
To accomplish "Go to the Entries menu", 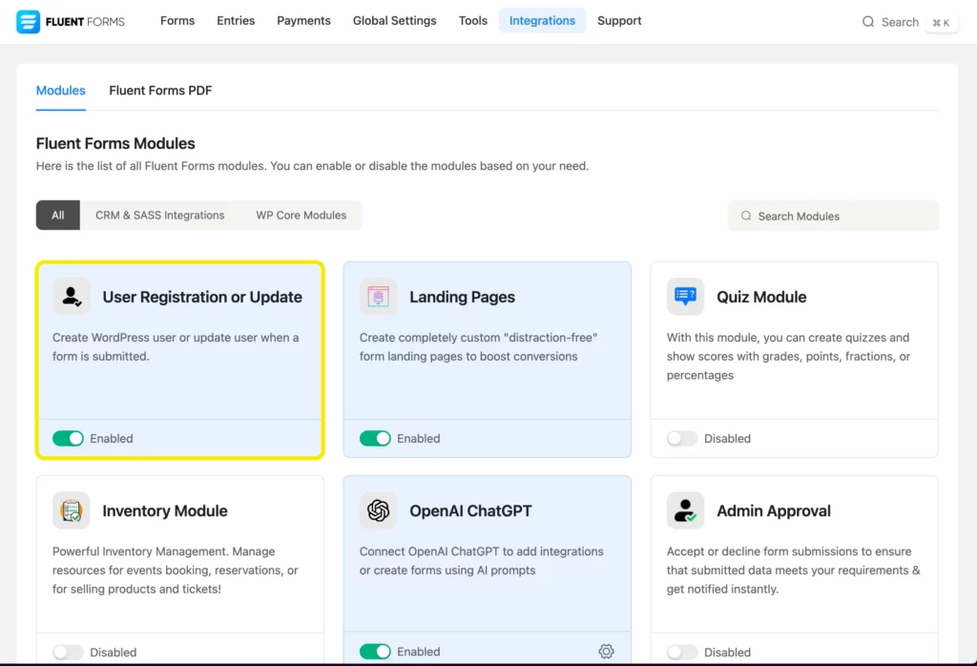I will click(236, 21).
